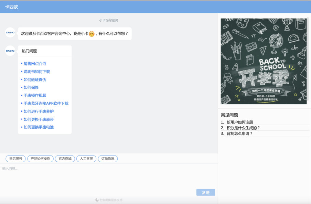311x204 pixels.
Task: Request 人工客服 live agent
Action: pyautogui.click(x=86, y=159)
